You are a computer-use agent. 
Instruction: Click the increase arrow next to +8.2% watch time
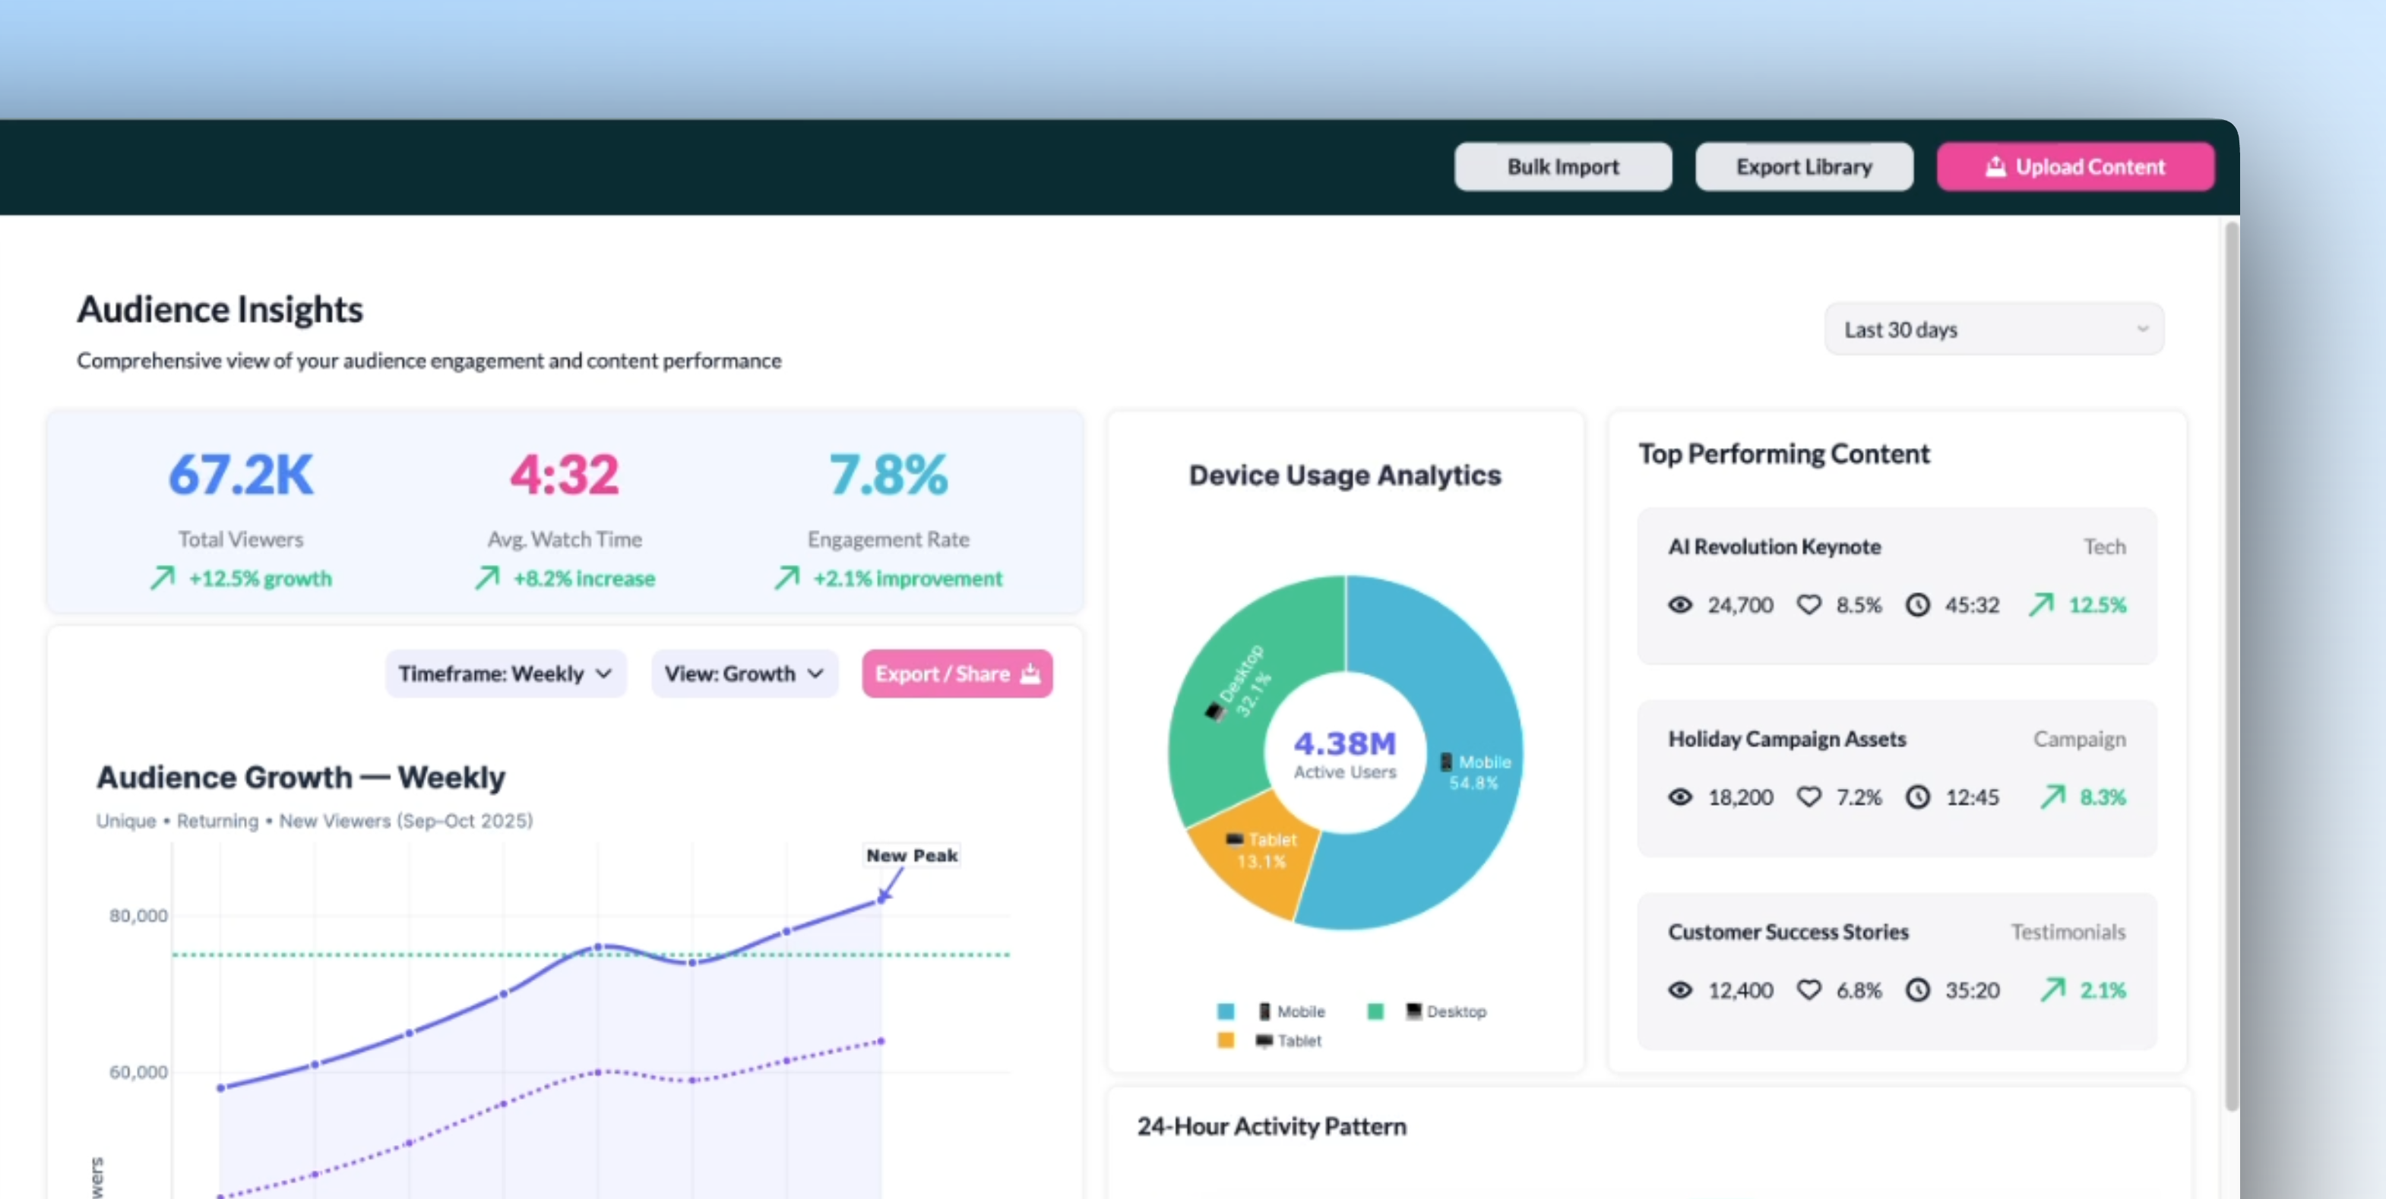tap(486, 578)
